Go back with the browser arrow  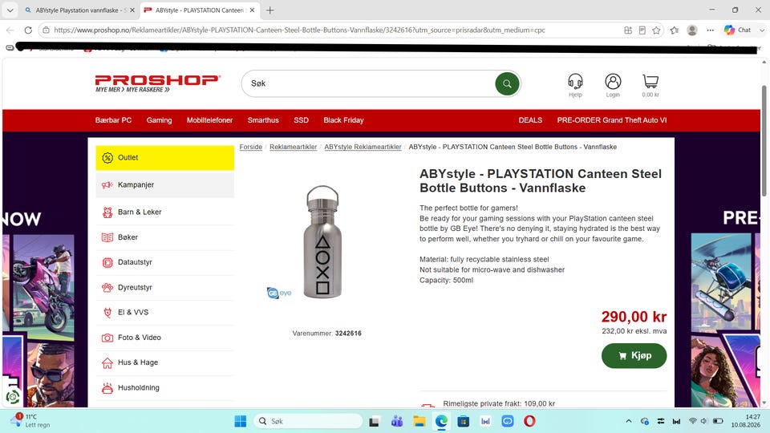tap(10, 30)
